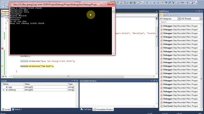Click the Step Over toolbar icon
This screenshot has width=204, height=114.
(169, 3)
